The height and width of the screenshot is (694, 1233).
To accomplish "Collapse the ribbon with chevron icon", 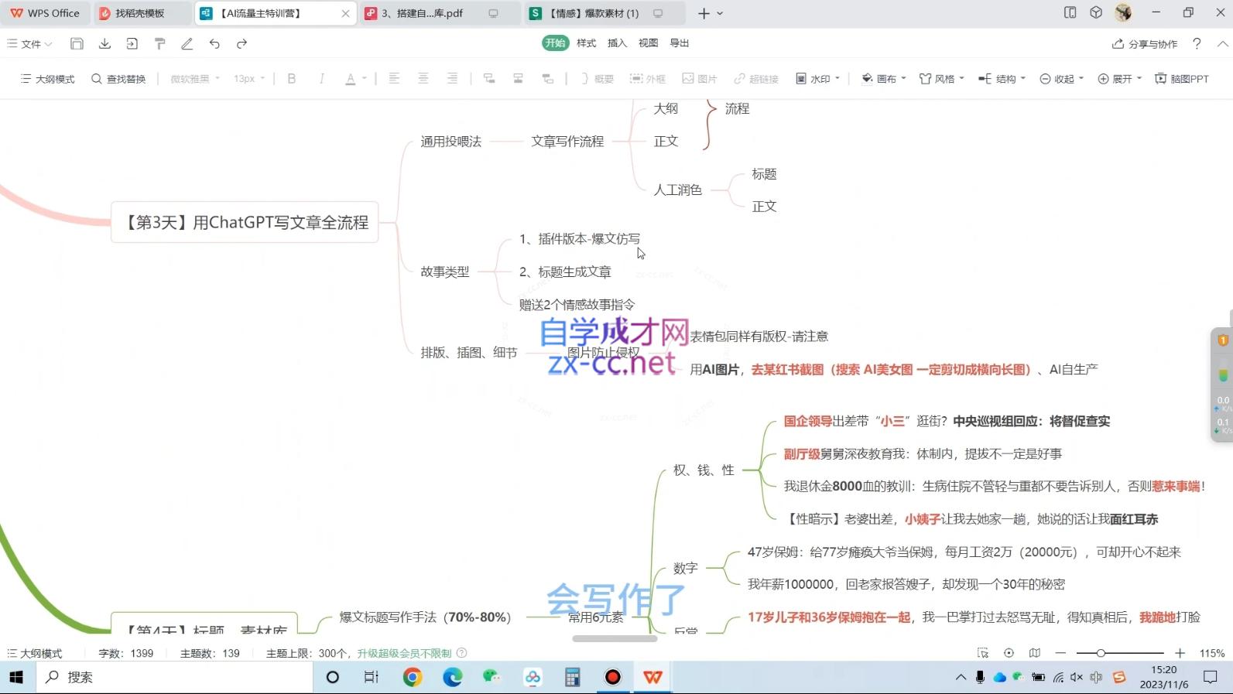I will (1222, 44).
